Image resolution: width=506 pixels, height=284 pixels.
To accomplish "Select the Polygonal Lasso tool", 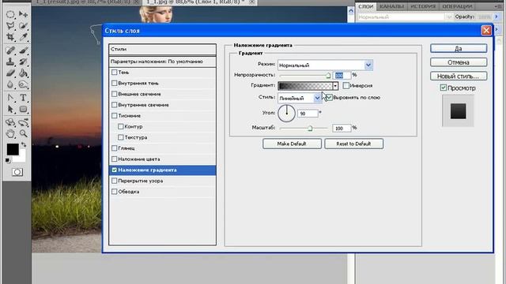I will coord(10,25).
